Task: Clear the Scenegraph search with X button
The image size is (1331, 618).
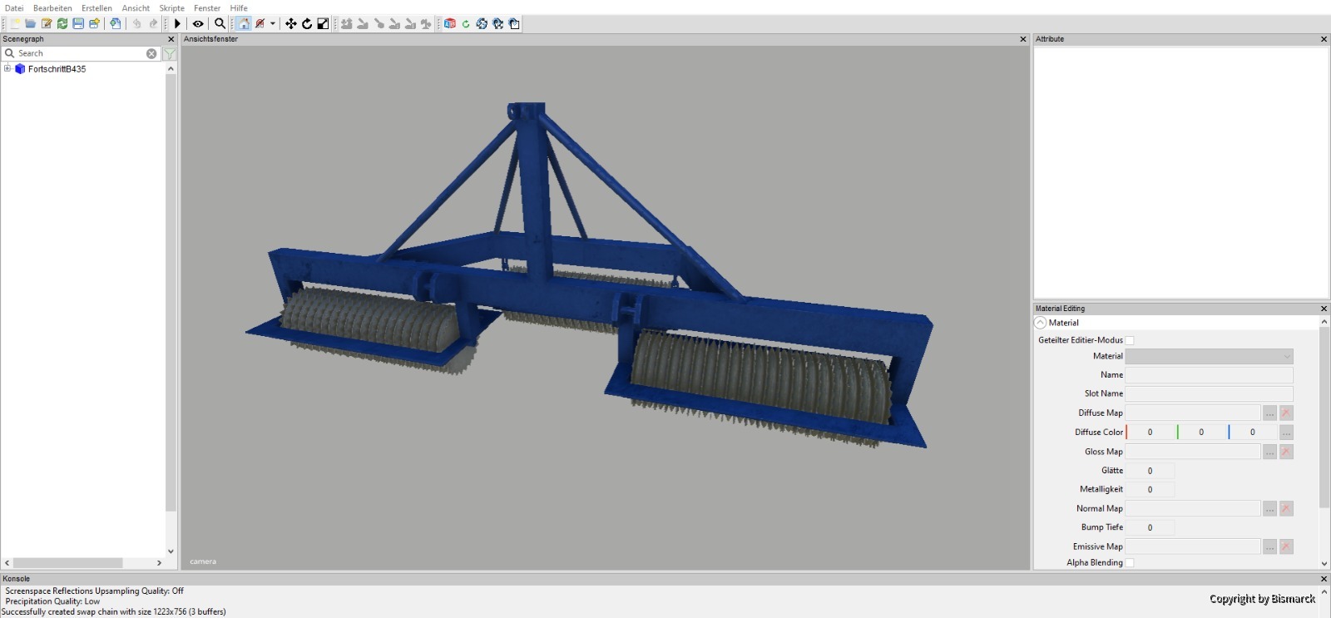Action: pyautogui.click(x=151, y=53)
